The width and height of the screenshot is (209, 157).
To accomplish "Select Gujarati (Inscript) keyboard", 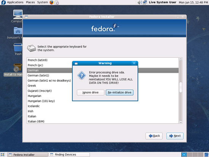I will click(x=103, y=91).
